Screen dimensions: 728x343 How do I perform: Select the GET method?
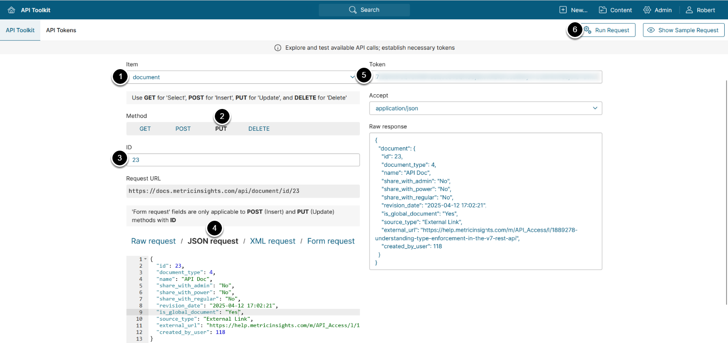(x=145, y=129)
